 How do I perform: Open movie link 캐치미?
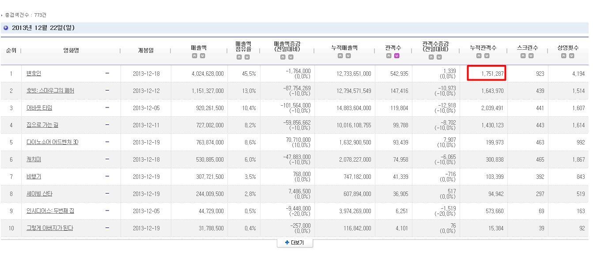(x=34, y=159)
